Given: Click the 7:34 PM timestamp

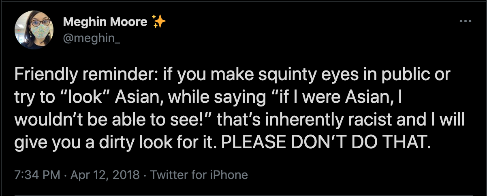Looking at the screenshot, I should (37, 175).
